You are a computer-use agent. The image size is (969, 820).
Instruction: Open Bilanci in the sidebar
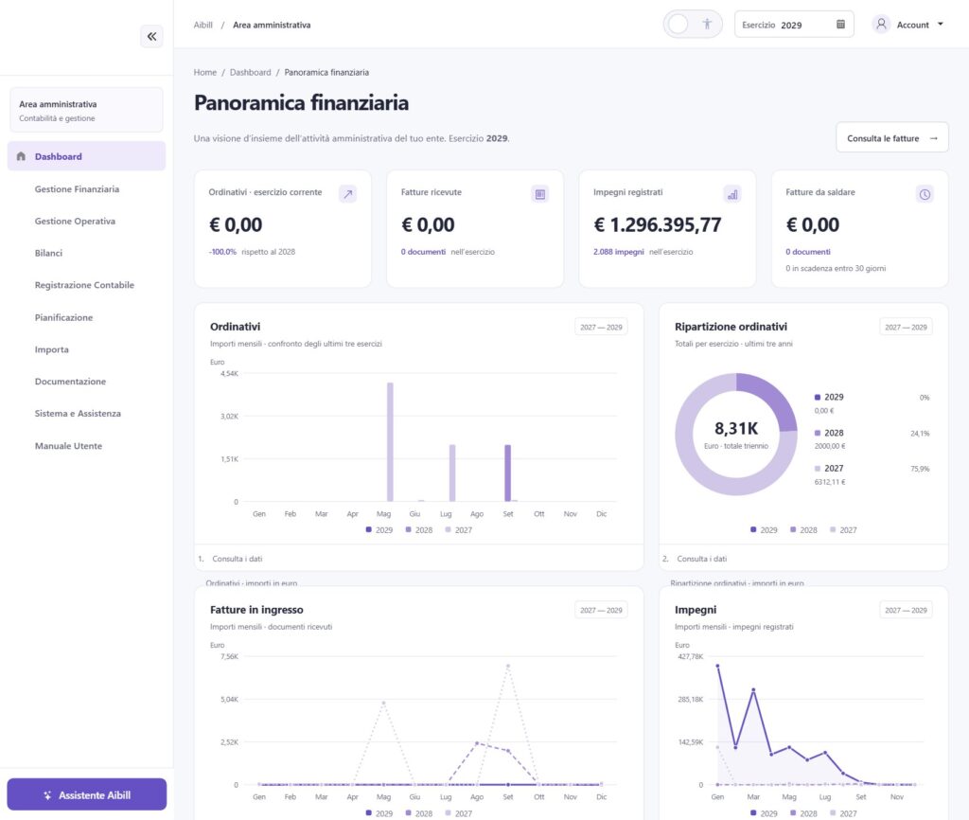pyautogui.click(x=48, y=253)
